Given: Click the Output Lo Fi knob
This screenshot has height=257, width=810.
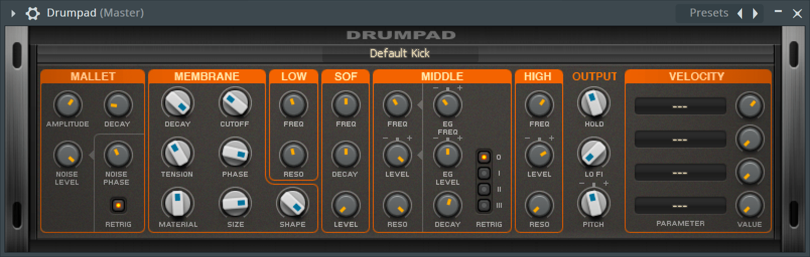Looking at the screenshot, I should pos(593,153).
